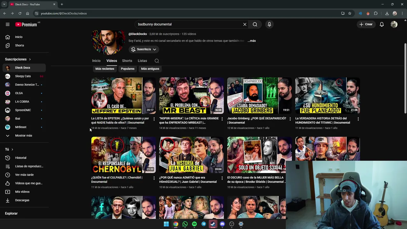Open Suscrito/a subscription dropdown
This screenshot has height=229, width=407.
pyautogui.click(x=144, y=49)
